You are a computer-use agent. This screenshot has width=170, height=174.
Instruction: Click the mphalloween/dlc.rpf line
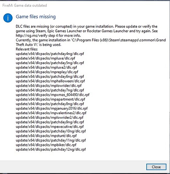pyautogui.click(x=50, y=81)
